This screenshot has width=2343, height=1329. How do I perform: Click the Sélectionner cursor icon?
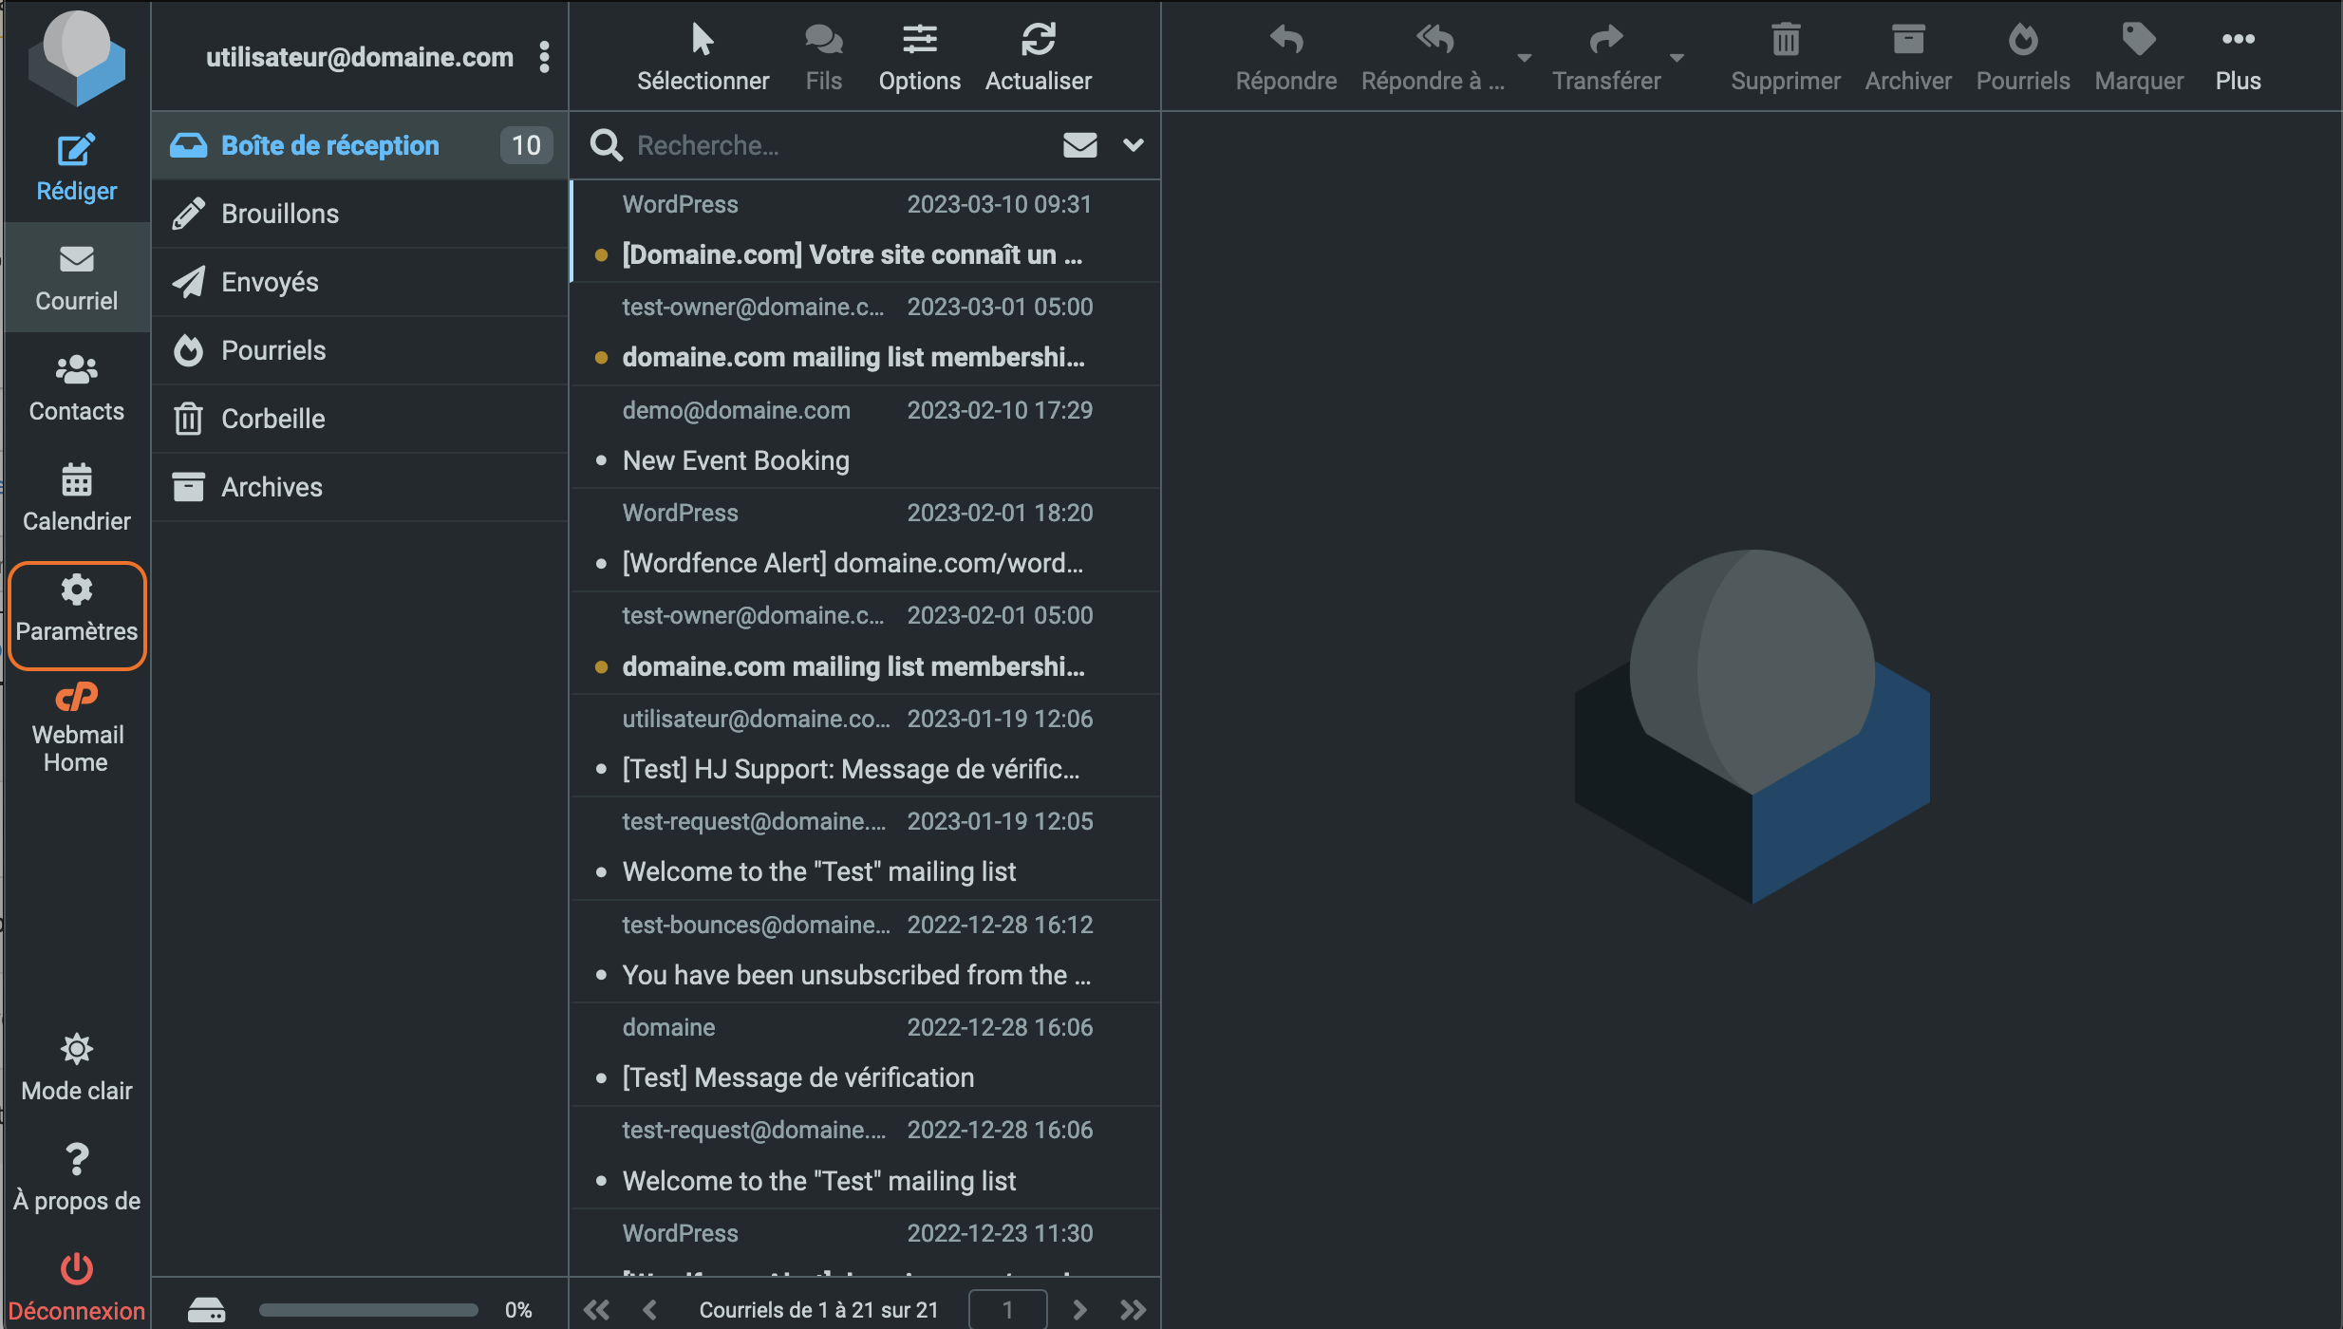pos(703,40)
